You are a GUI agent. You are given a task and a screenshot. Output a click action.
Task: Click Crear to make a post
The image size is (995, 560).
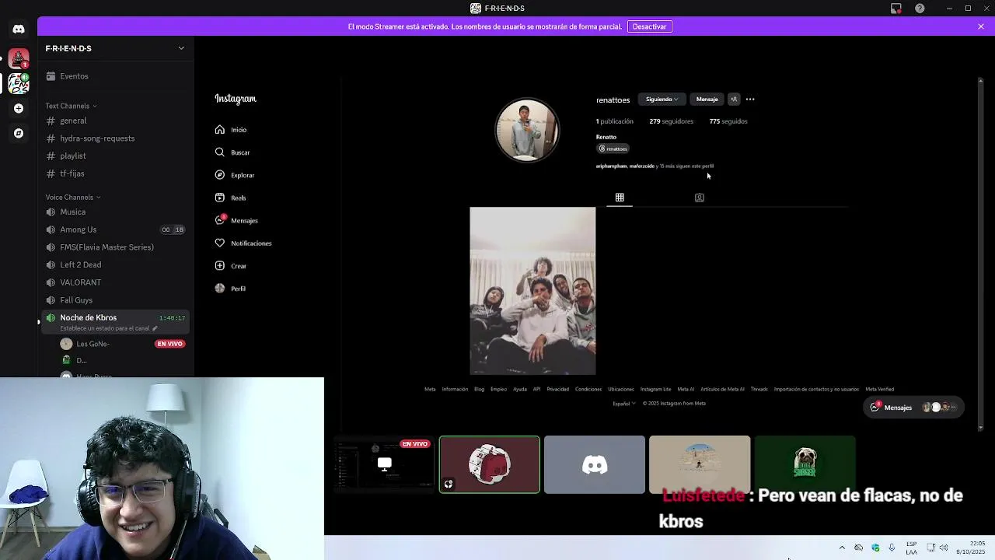tap(231, 266)
